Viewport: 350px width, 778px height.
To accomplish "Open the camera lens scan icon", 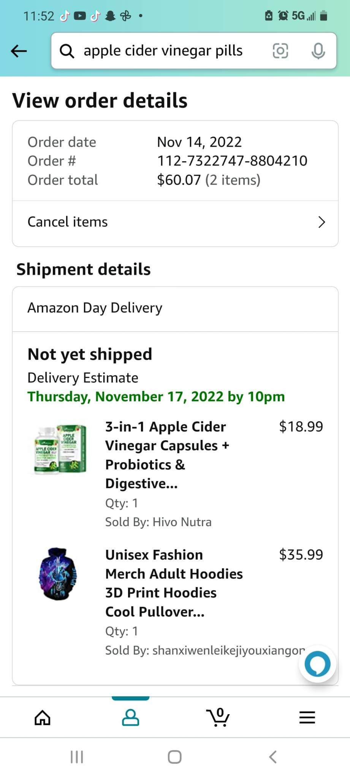I will [280, 51].
